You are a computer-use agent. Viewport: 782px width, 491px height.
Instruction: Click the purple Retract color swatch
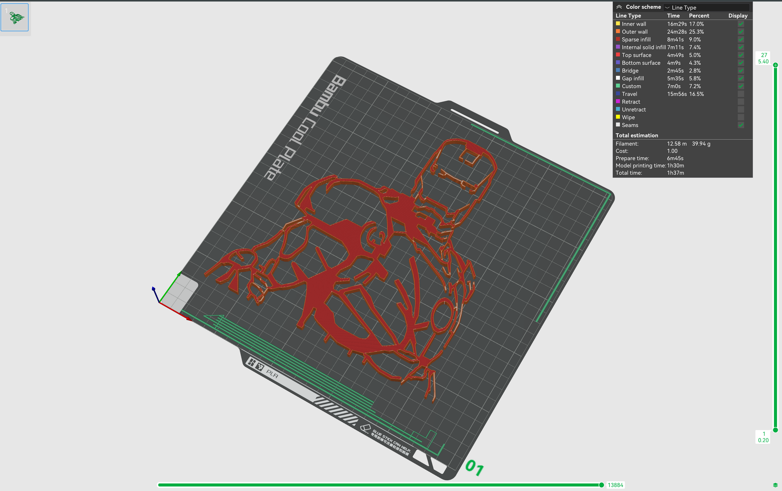[x=618, y=101]
